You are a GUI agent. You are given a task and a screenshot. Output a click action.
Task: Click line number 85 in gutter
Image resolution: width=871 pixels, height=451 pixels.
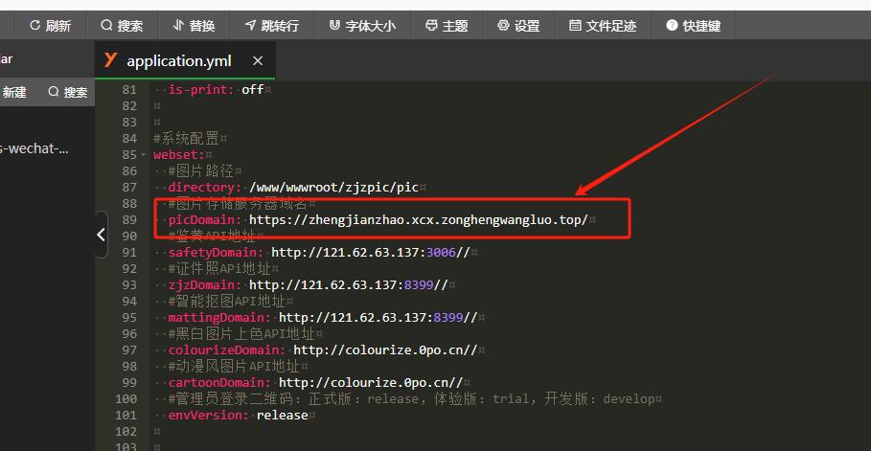point(128,155)
